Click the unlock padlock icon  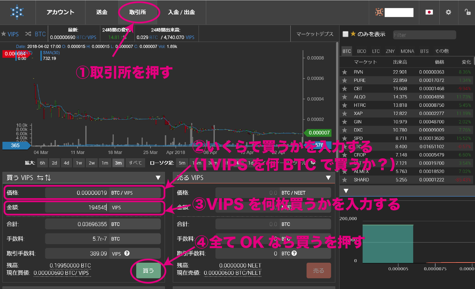tap(467, 12)
